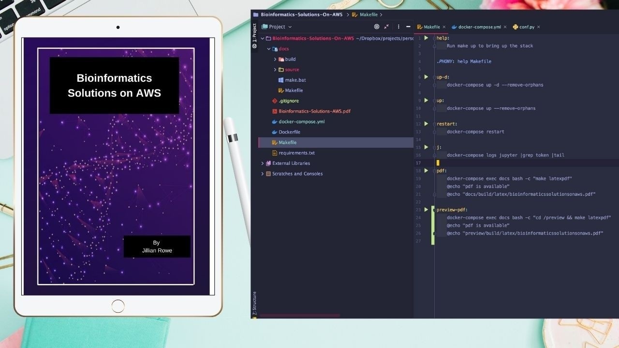Toggle the 1: Project side tool tab

255,36
